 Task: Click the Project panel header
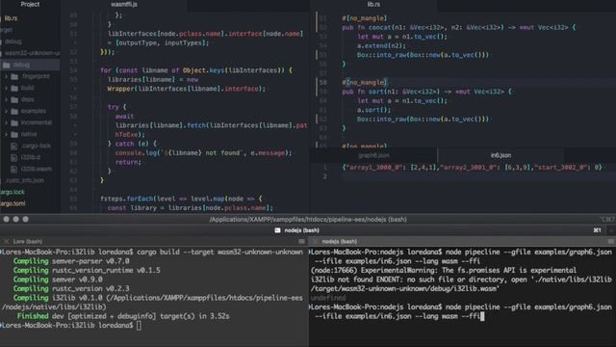[30, 4]
